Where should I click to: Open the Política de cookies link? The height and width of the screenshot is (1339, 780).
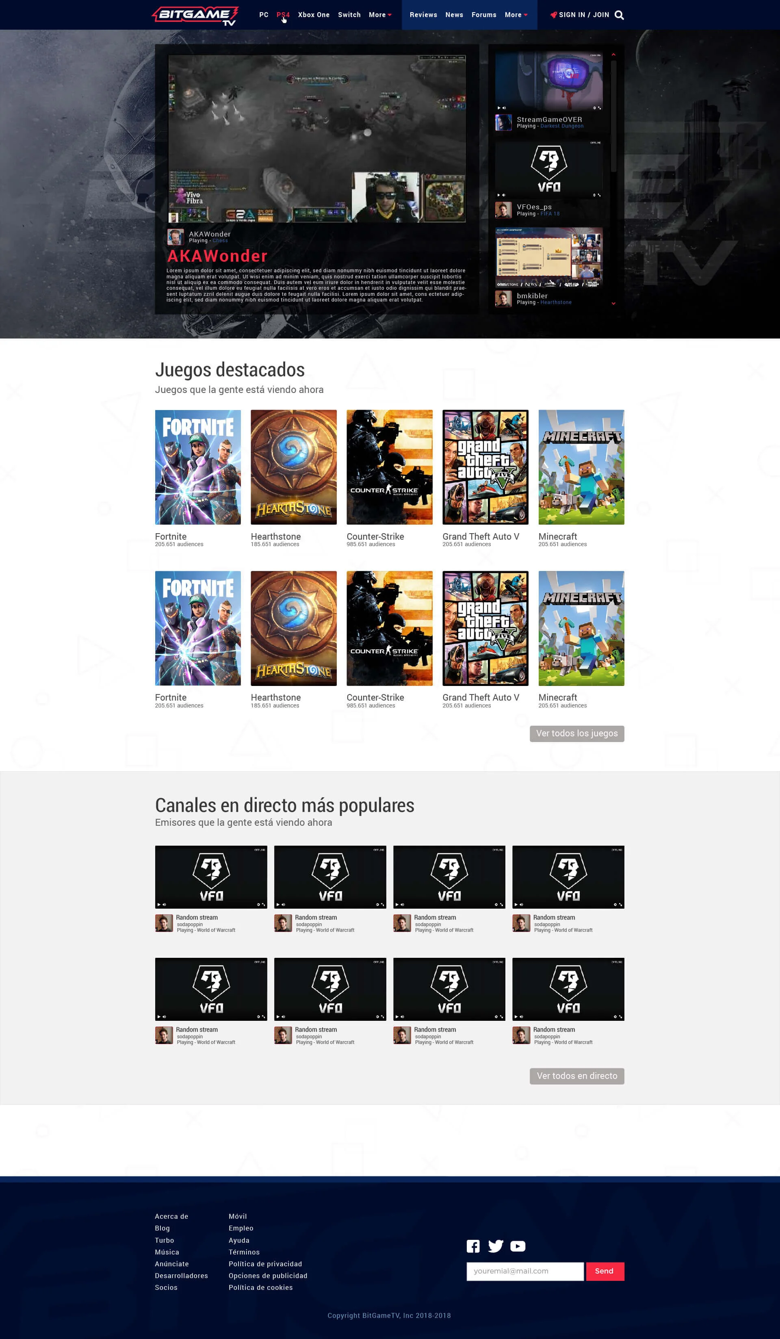(260, 1287)
